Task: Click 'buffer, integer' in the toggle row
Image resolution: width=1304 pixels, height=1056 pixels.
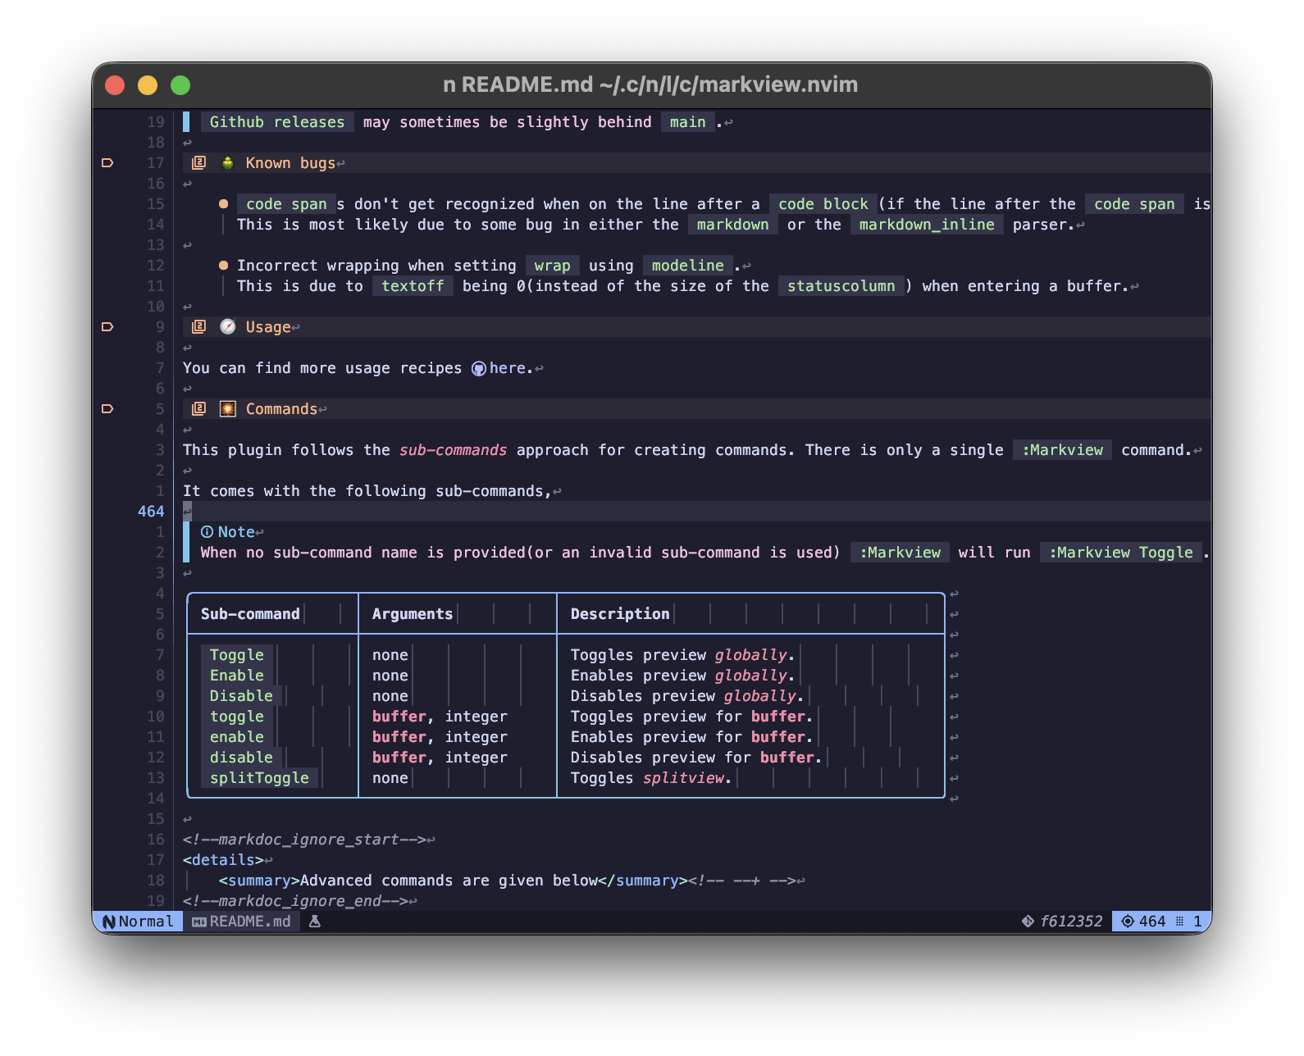Action: (x=440, y=717)
